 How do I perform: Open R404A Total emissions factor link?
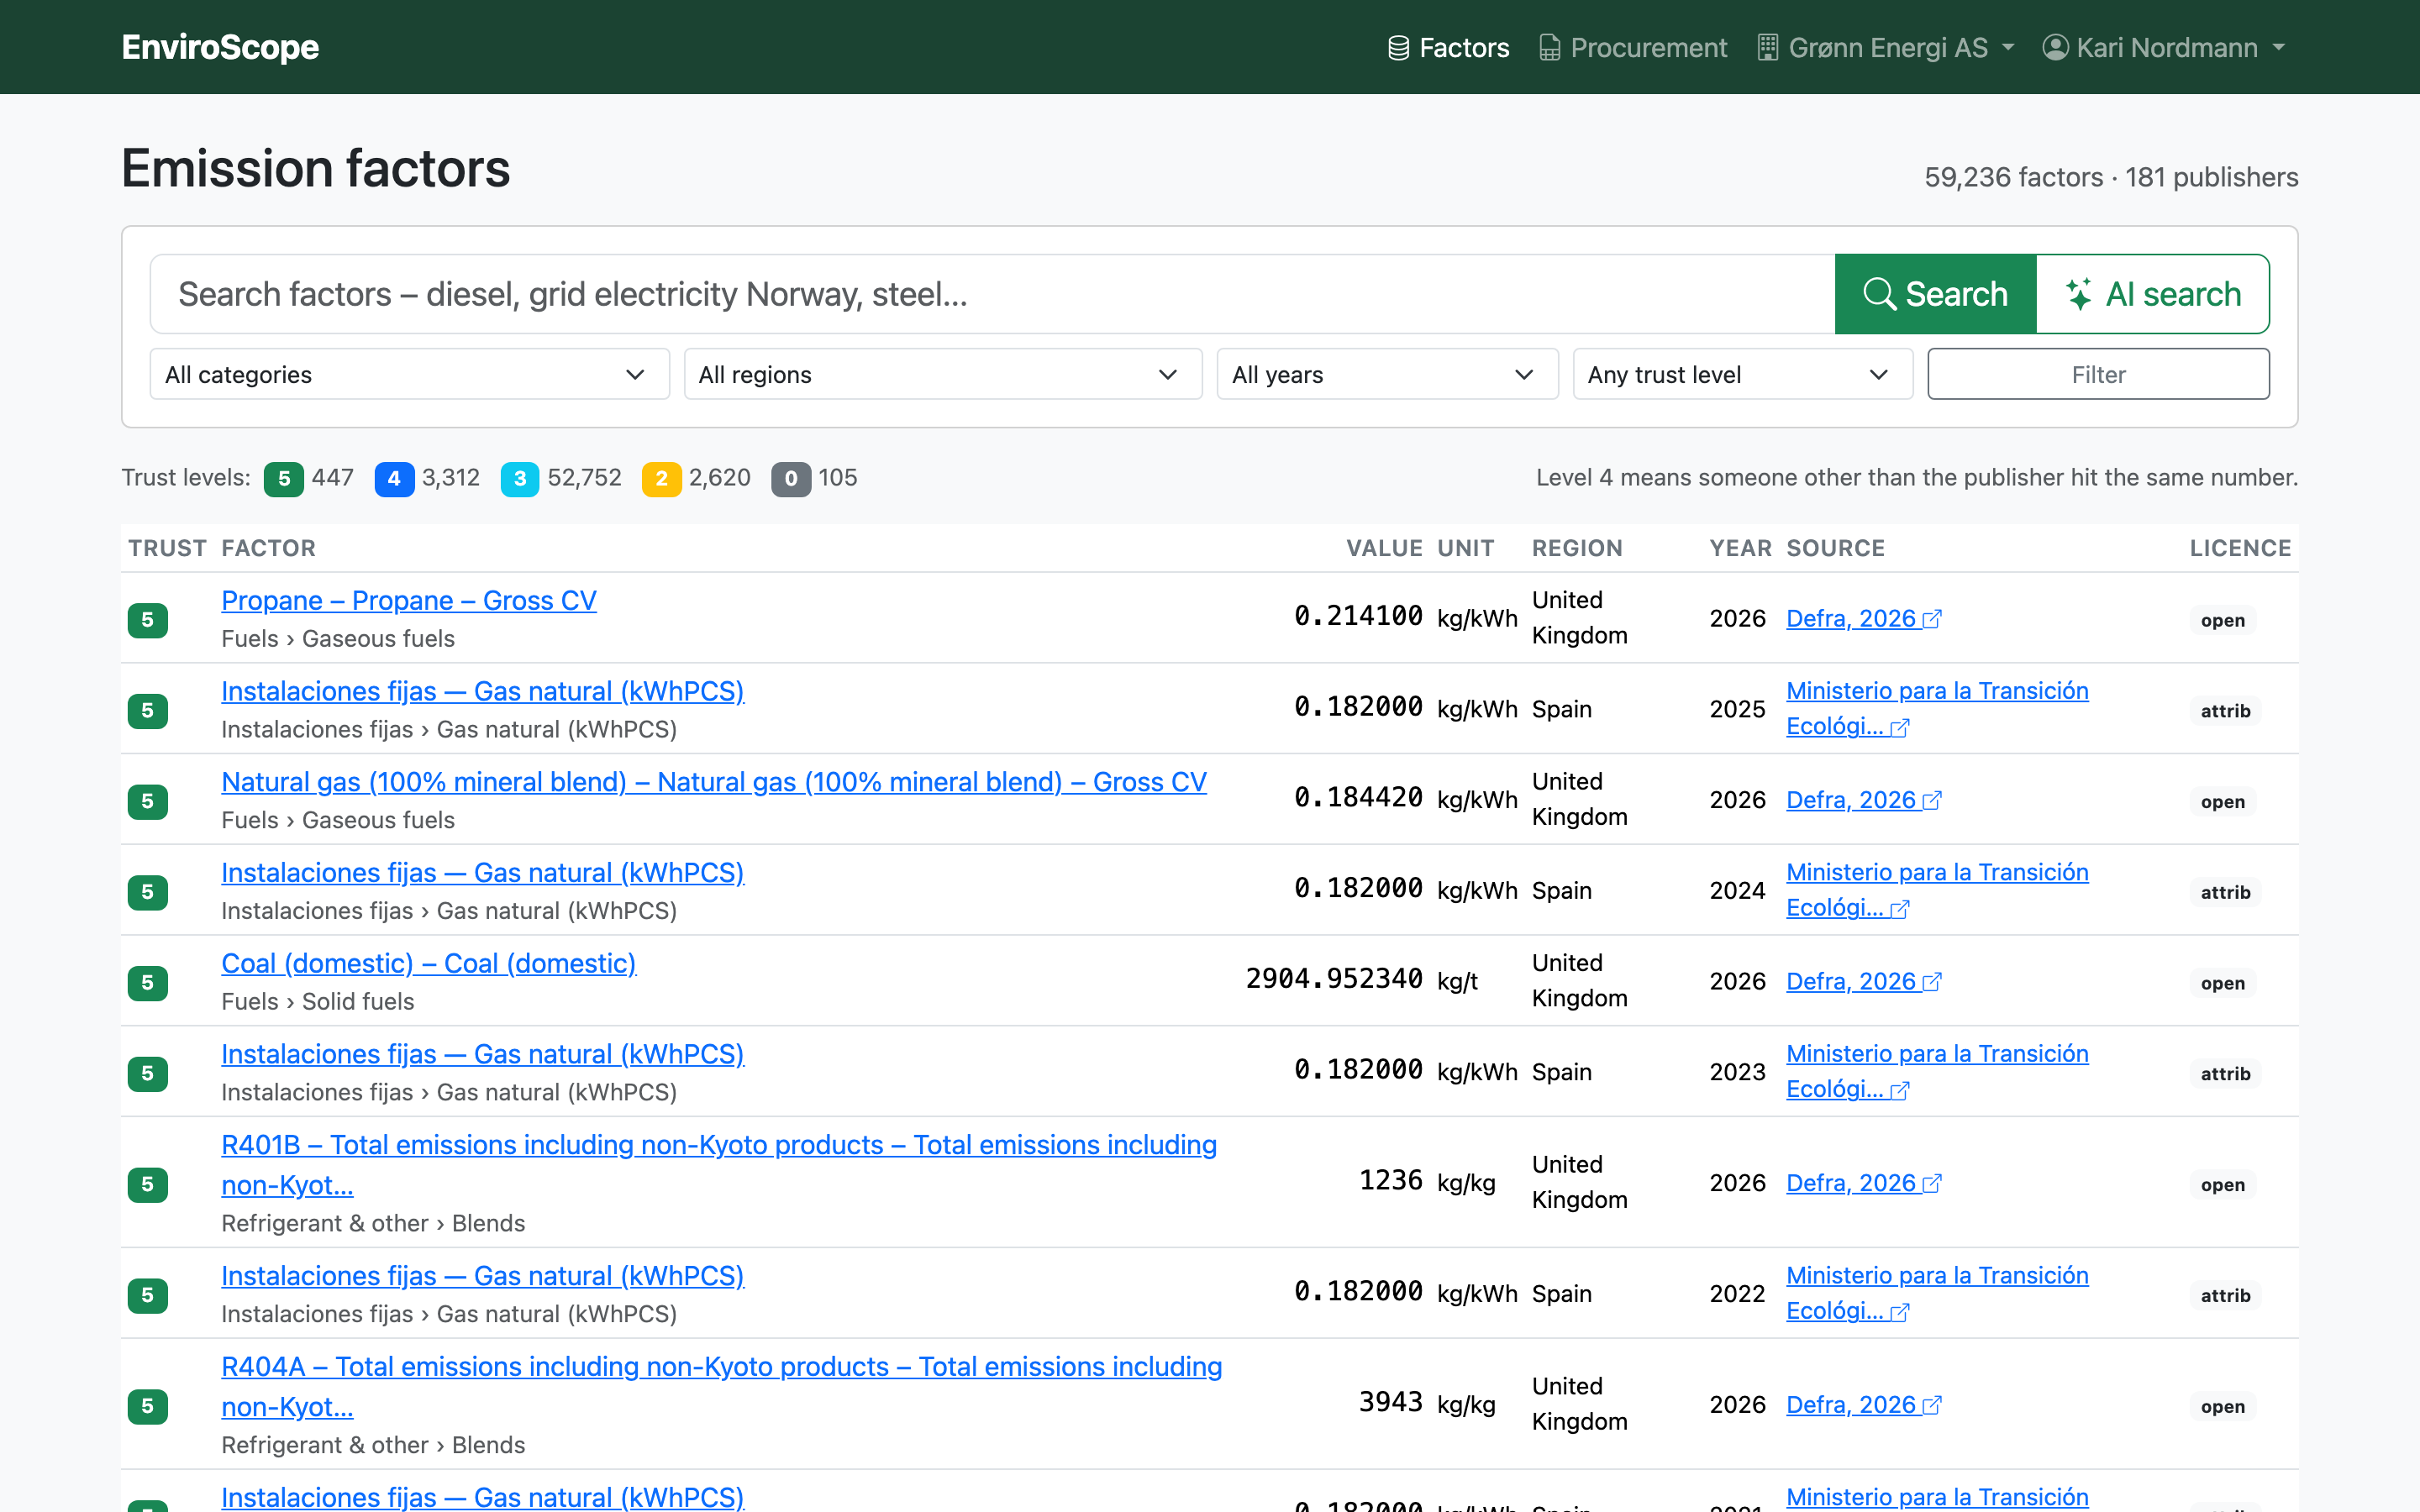722,1386
